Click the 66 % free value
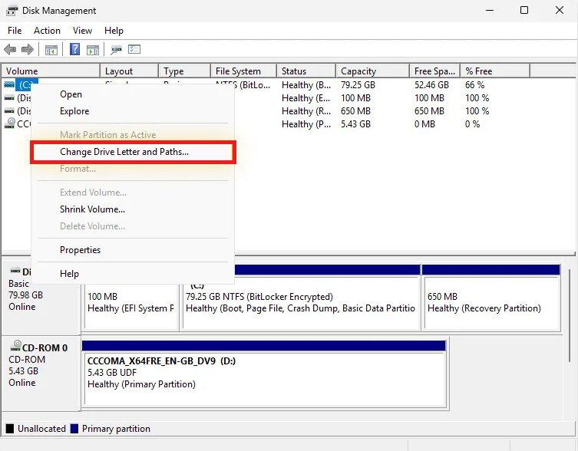This screenshot has height=451, width=578. 475,85
